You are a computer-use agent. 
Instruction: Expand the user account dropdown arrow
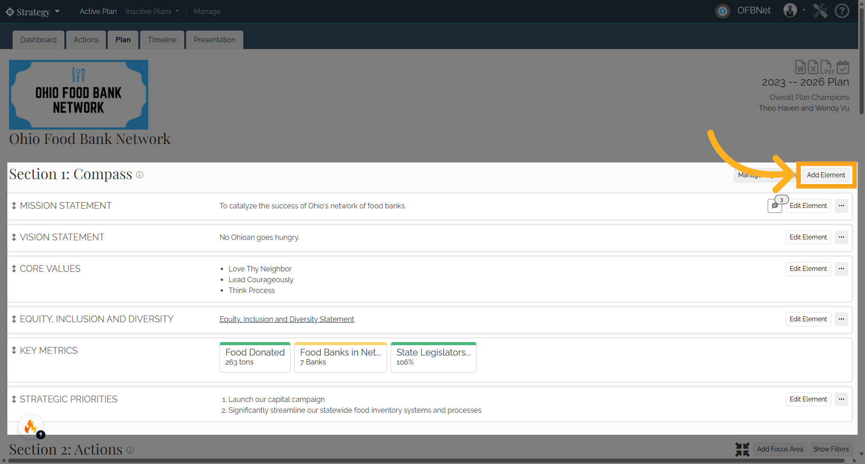(804, 10)
